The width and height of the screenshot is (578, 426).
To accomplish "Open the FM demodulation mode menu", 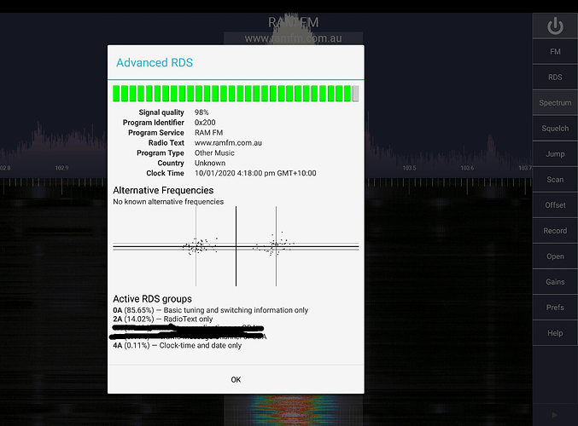I will (x=555, y=52).
